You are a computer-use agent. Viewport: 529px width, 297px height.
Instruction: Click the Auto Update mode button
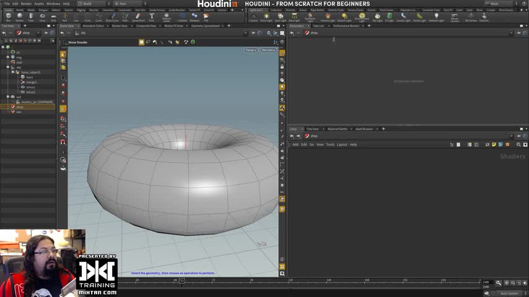(x=509, y=293)
